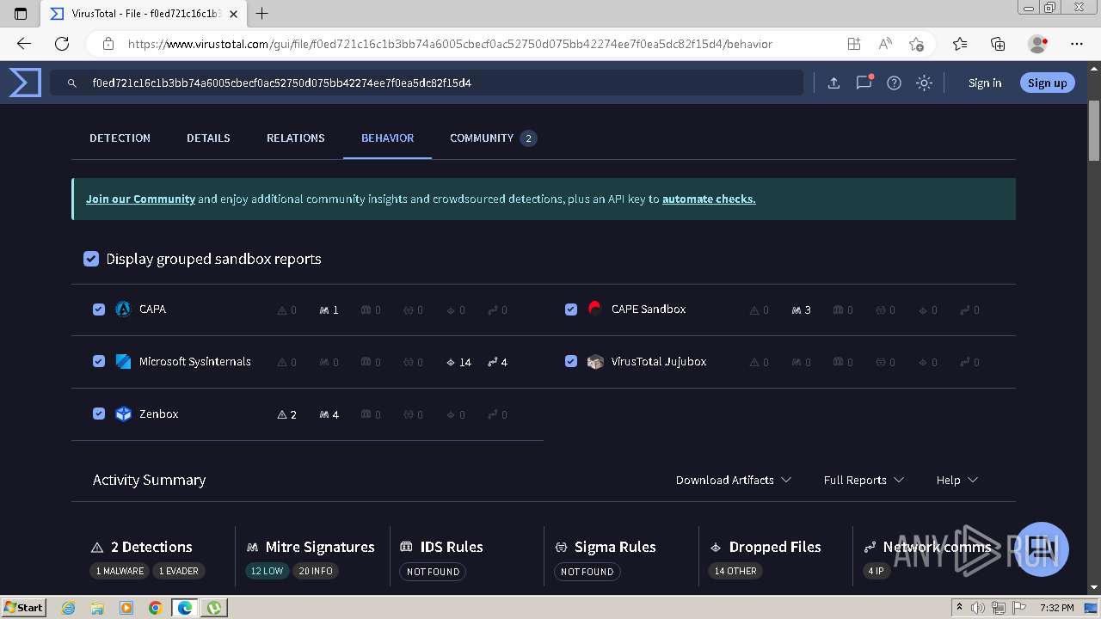Click the 1 EVADER tag
1101x619 pixels.
[x=179, y=571]
